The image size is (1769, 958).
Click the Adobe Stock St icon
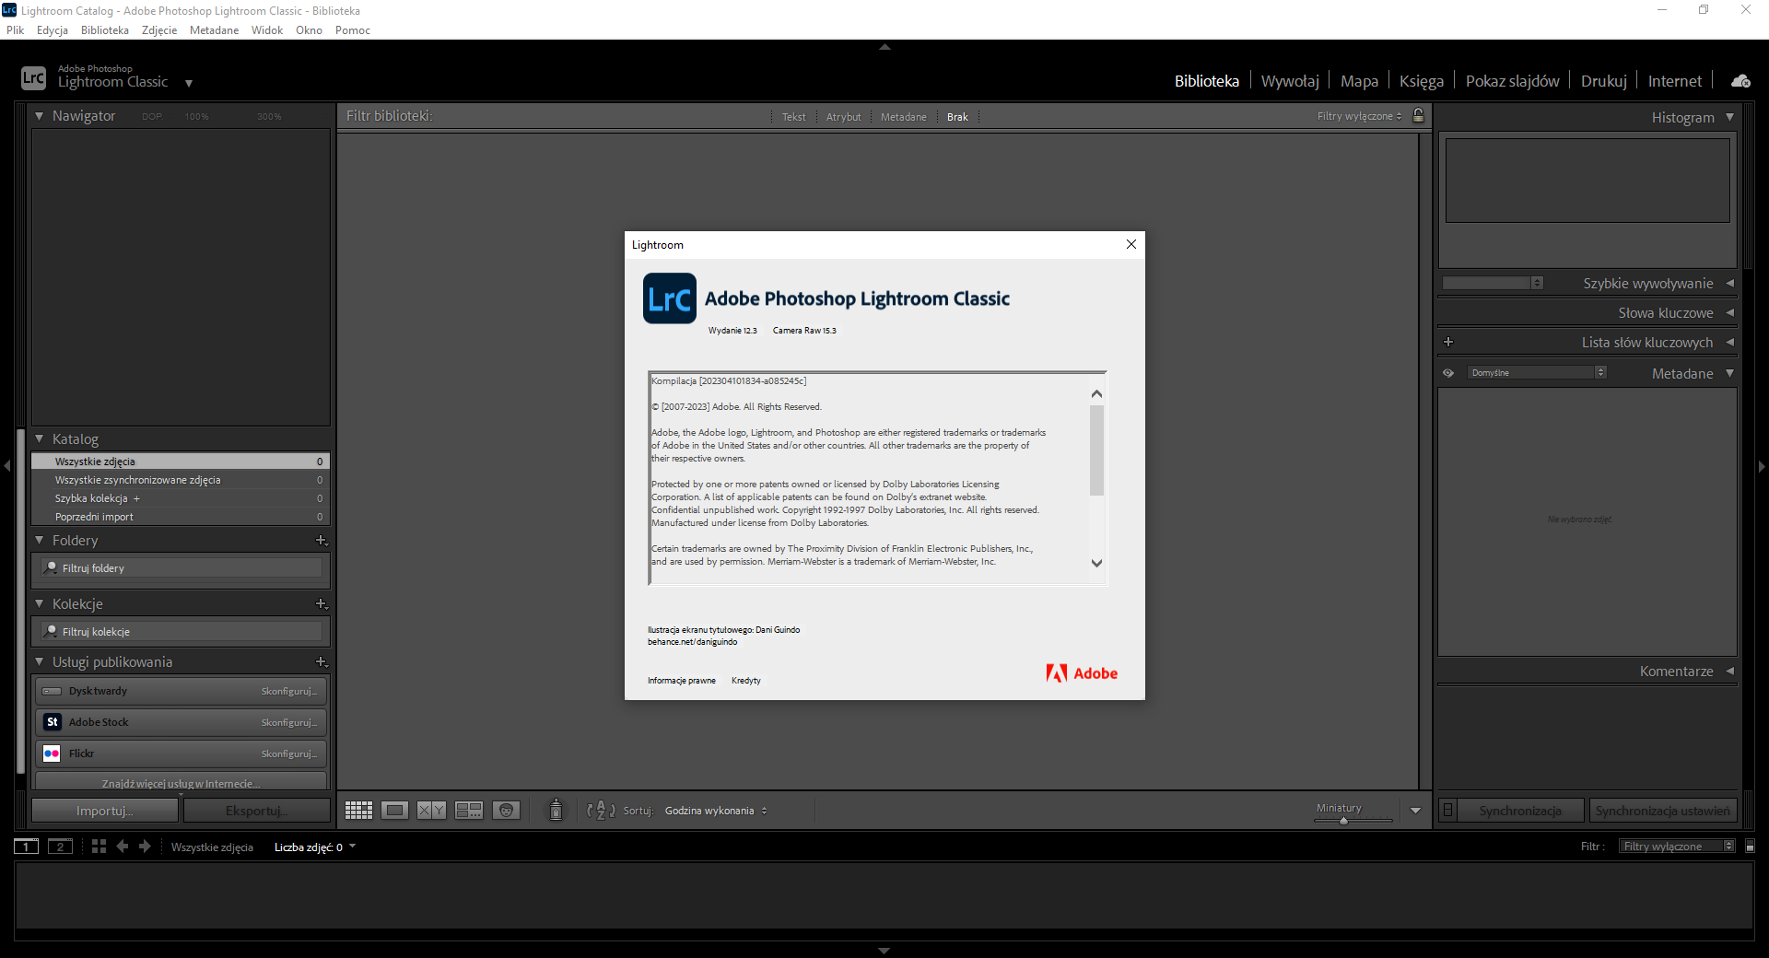point(52,722)
